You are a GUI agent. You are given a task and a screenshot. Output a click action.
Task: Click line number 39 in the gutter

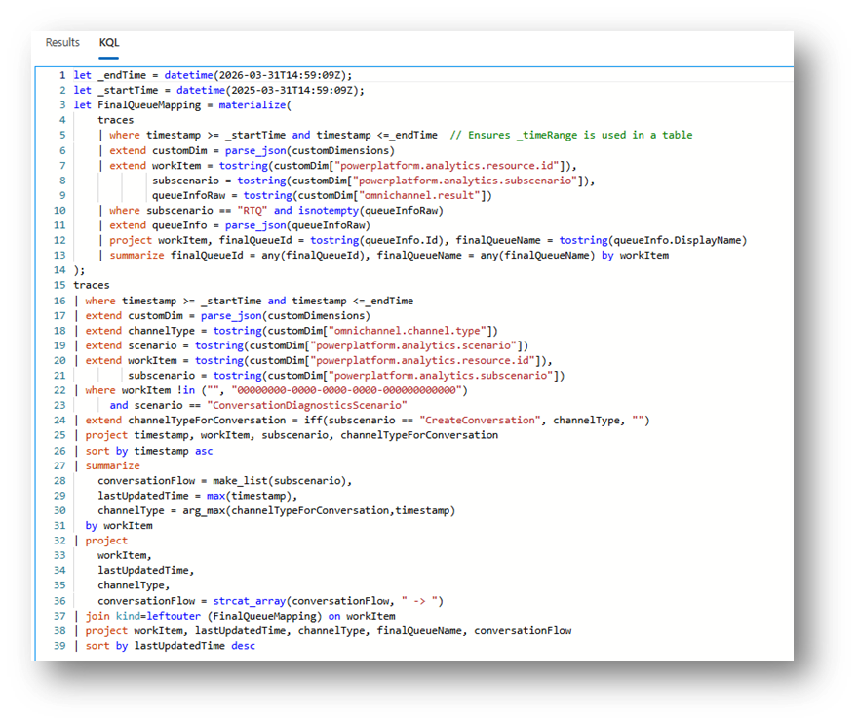[59, 645]
